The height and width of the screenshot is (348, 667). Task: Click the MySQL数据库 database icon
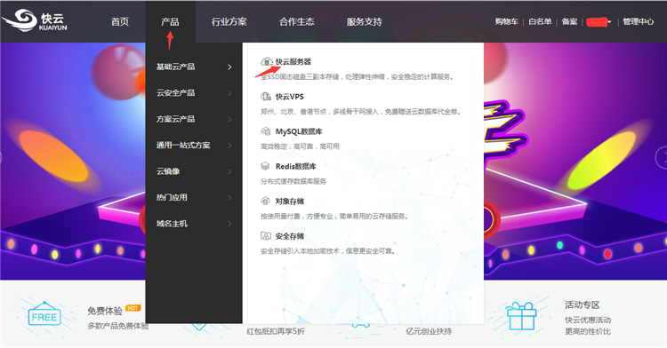click(266, 131)
